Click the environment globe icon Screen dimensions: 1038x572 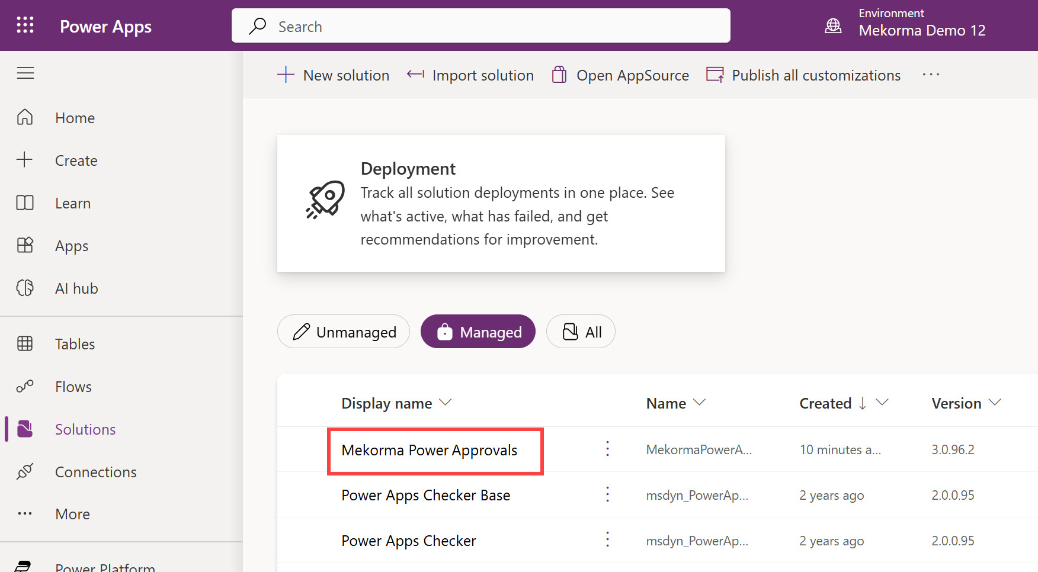[833, 26]
